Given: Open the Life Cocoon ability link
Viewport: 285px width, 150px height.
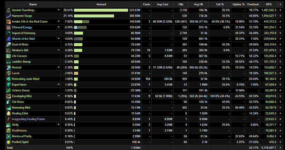Looking at the screenshot, I should coord(19,56).
